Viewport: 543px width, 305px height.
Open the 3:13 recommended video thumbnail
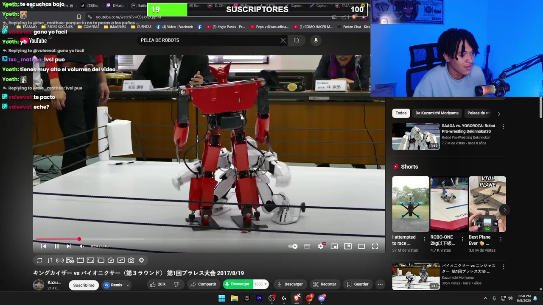(x=416, y=277)
